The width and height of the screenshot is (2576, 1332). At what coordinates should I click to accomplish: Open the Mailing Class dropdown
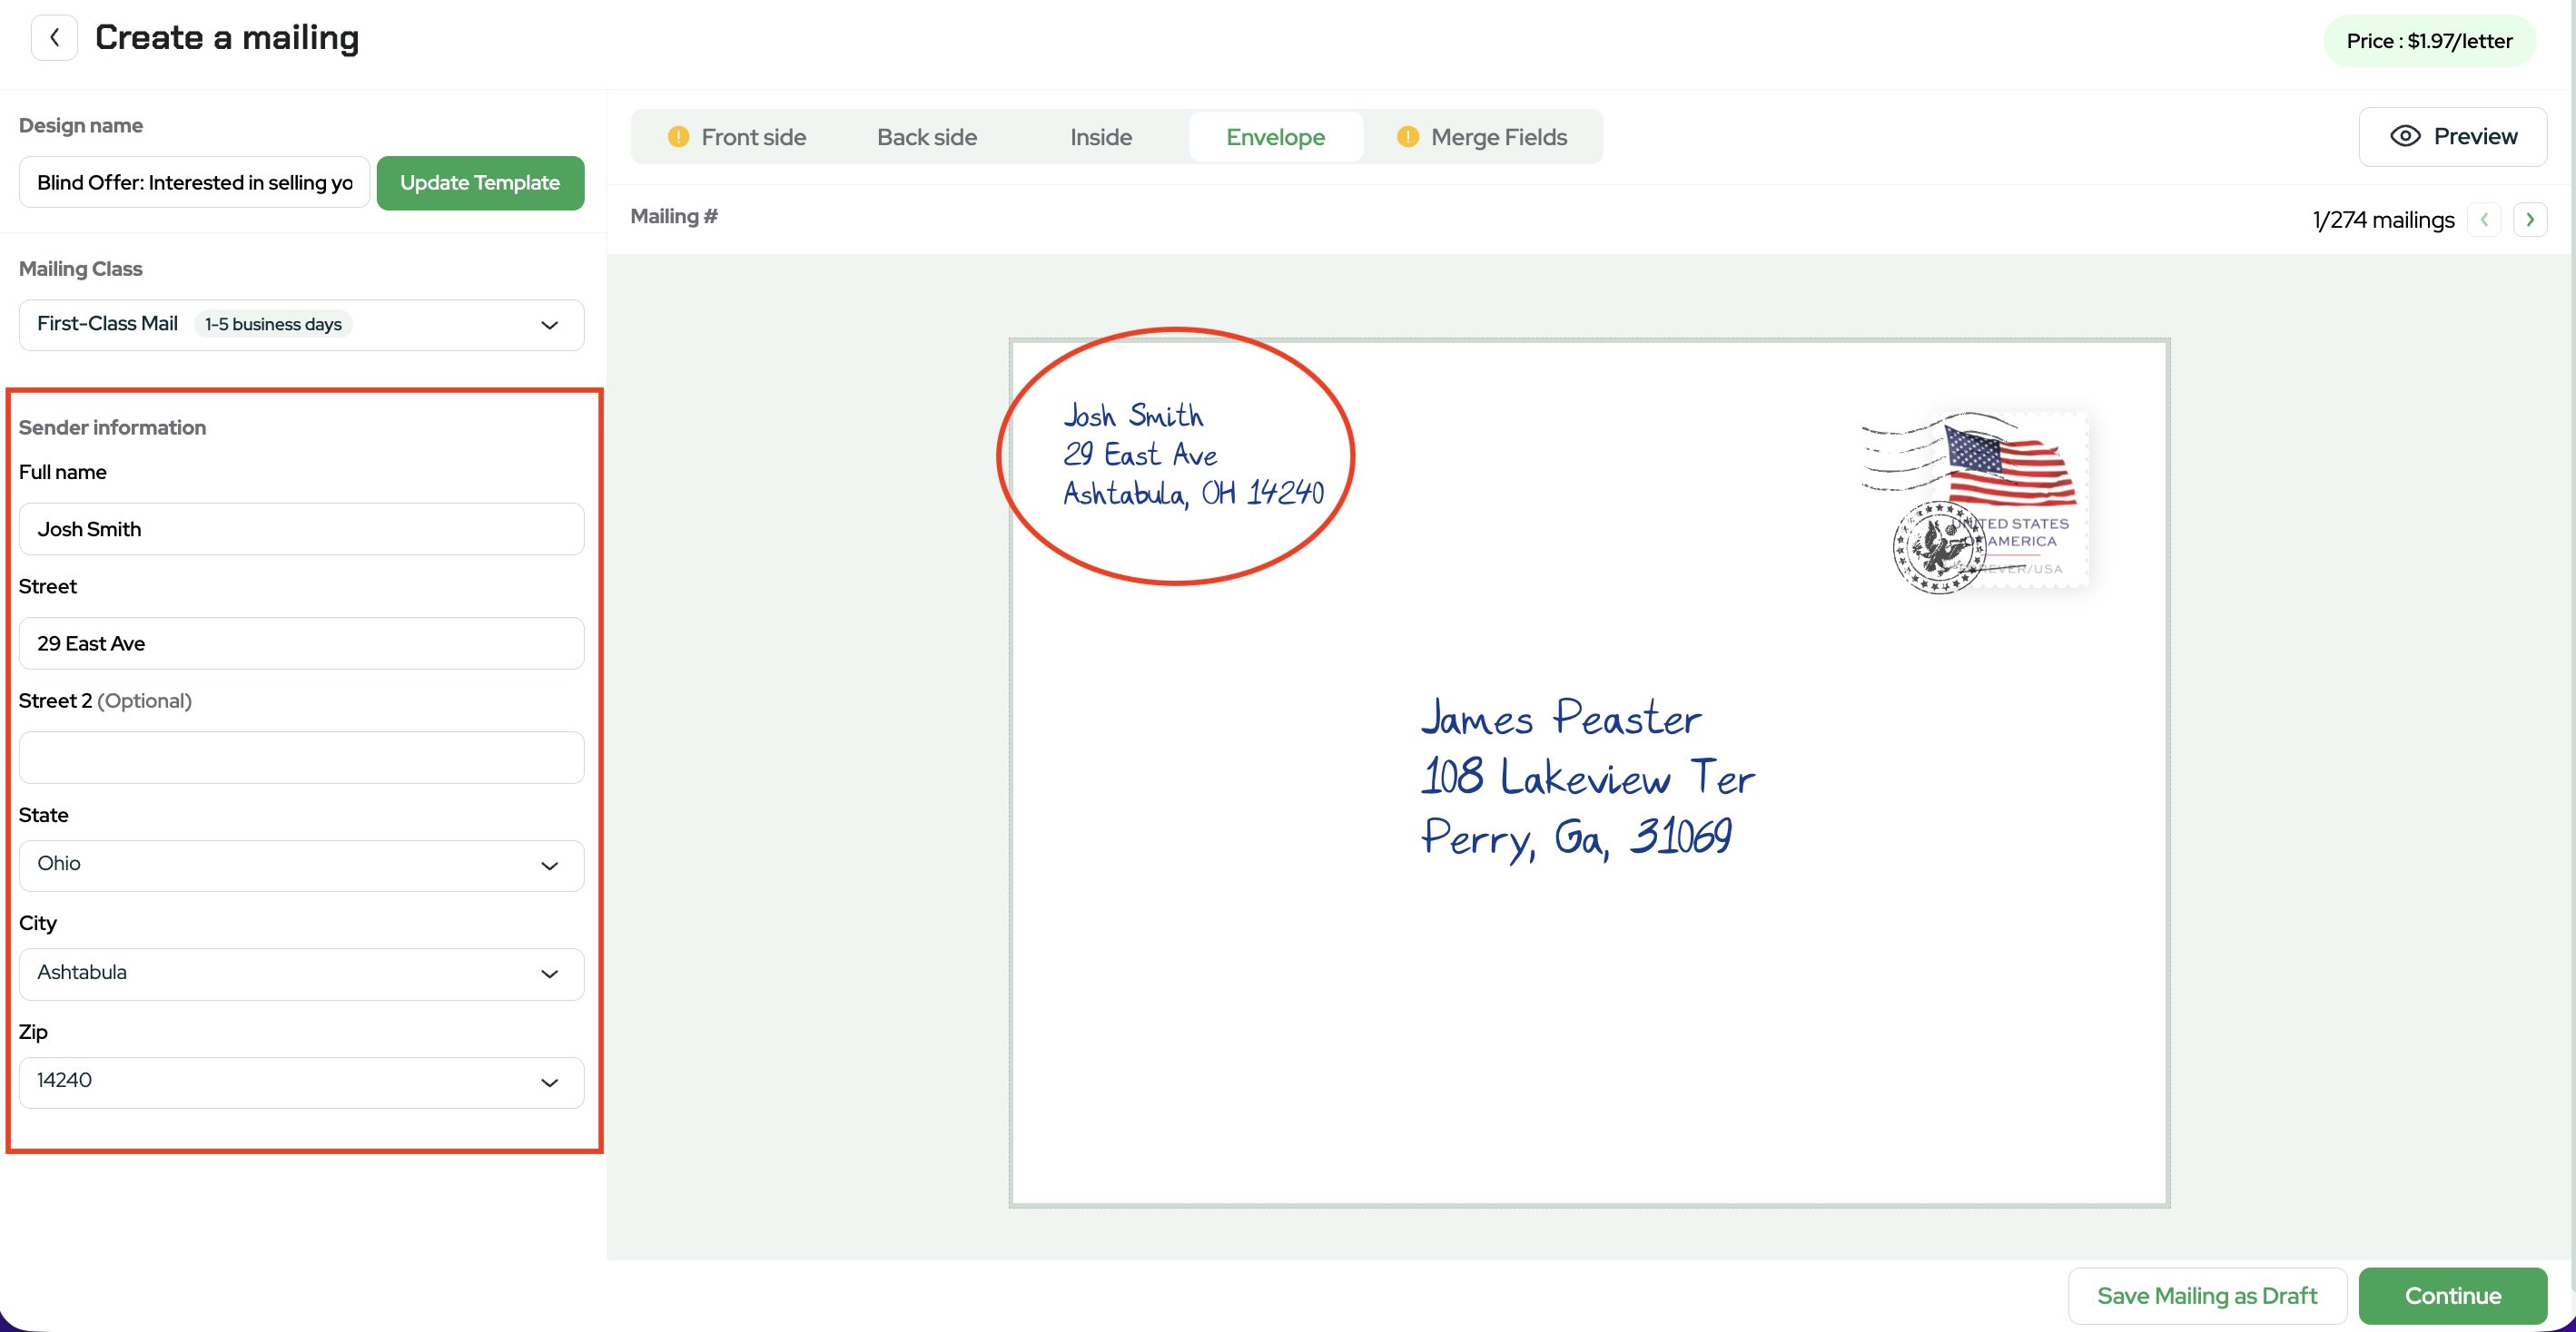(x=301, y=325)
